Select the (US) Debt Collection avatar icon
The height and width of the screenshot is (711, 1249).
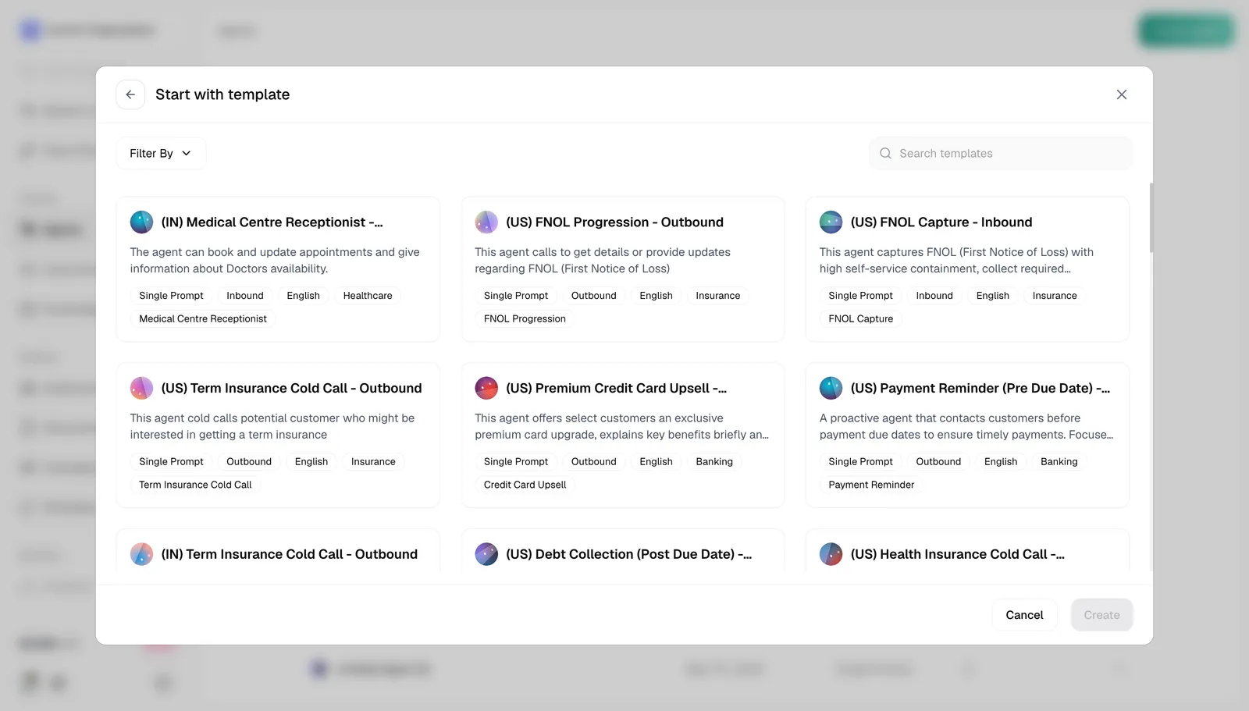(x=486, y=554)
